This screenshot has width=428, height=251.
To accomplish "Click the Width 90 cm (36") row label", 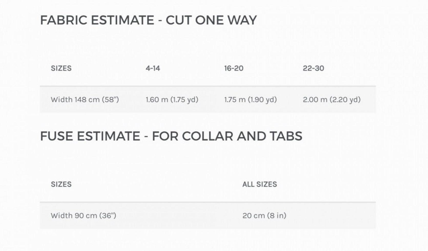I will pos(83,215).
